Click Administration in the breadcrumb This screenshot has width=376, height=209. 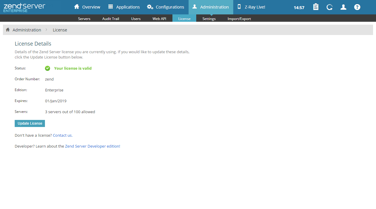pyautogui.click(x=27, y=30)
